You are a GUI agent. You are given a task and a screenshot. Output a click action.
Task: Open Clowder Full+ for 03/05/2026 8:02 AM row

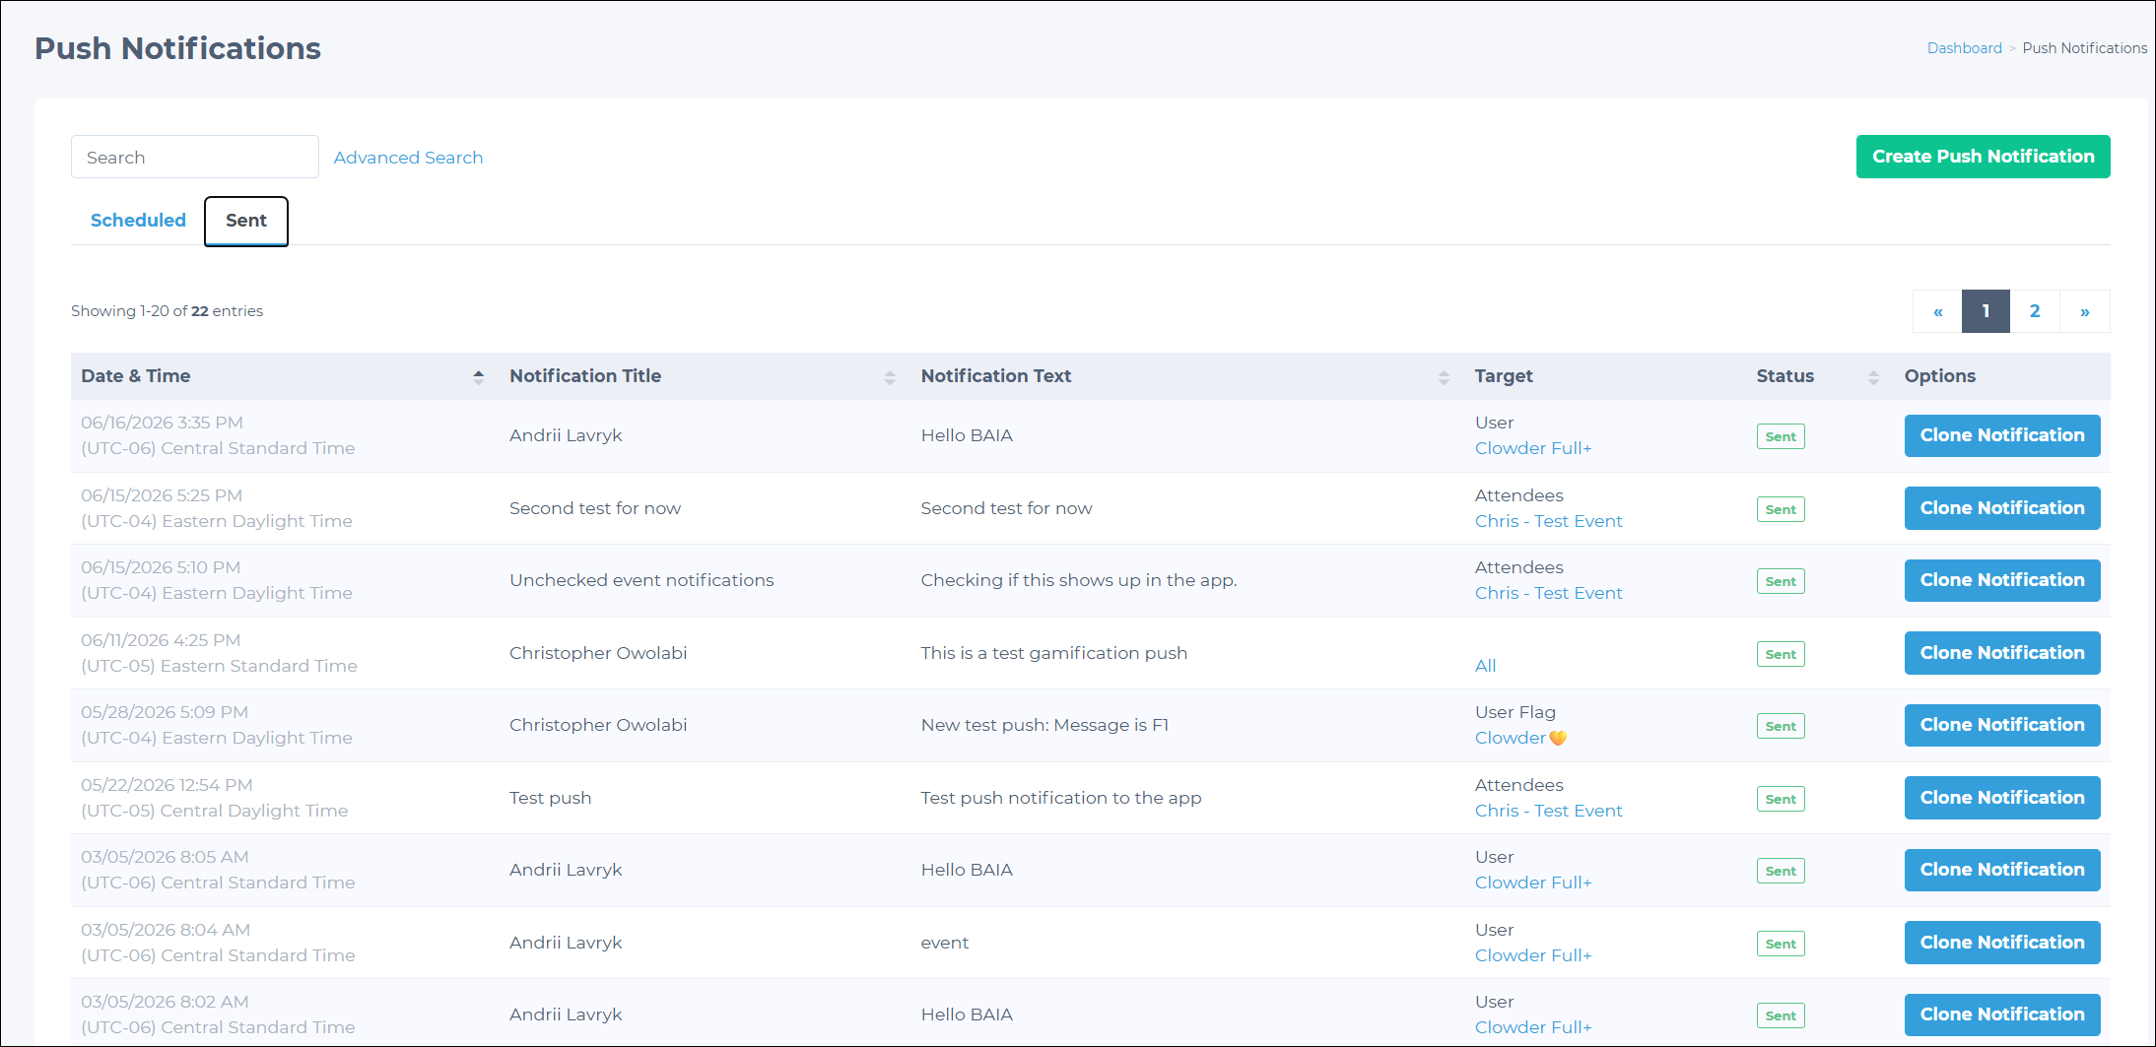coord(1533,1027)
